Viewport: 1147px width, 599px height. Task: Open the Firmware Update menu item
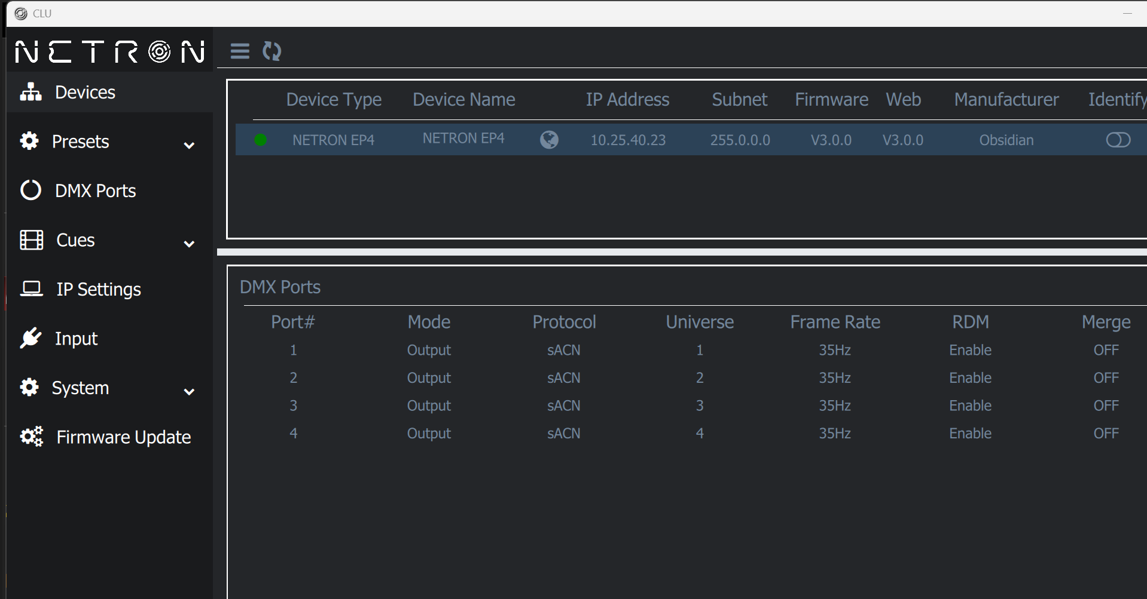tap(110, 437)
